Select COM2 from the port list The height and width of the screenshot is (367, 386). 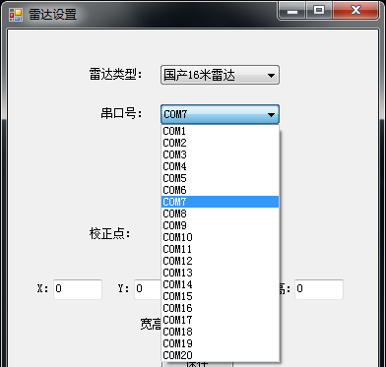[220, 143]
